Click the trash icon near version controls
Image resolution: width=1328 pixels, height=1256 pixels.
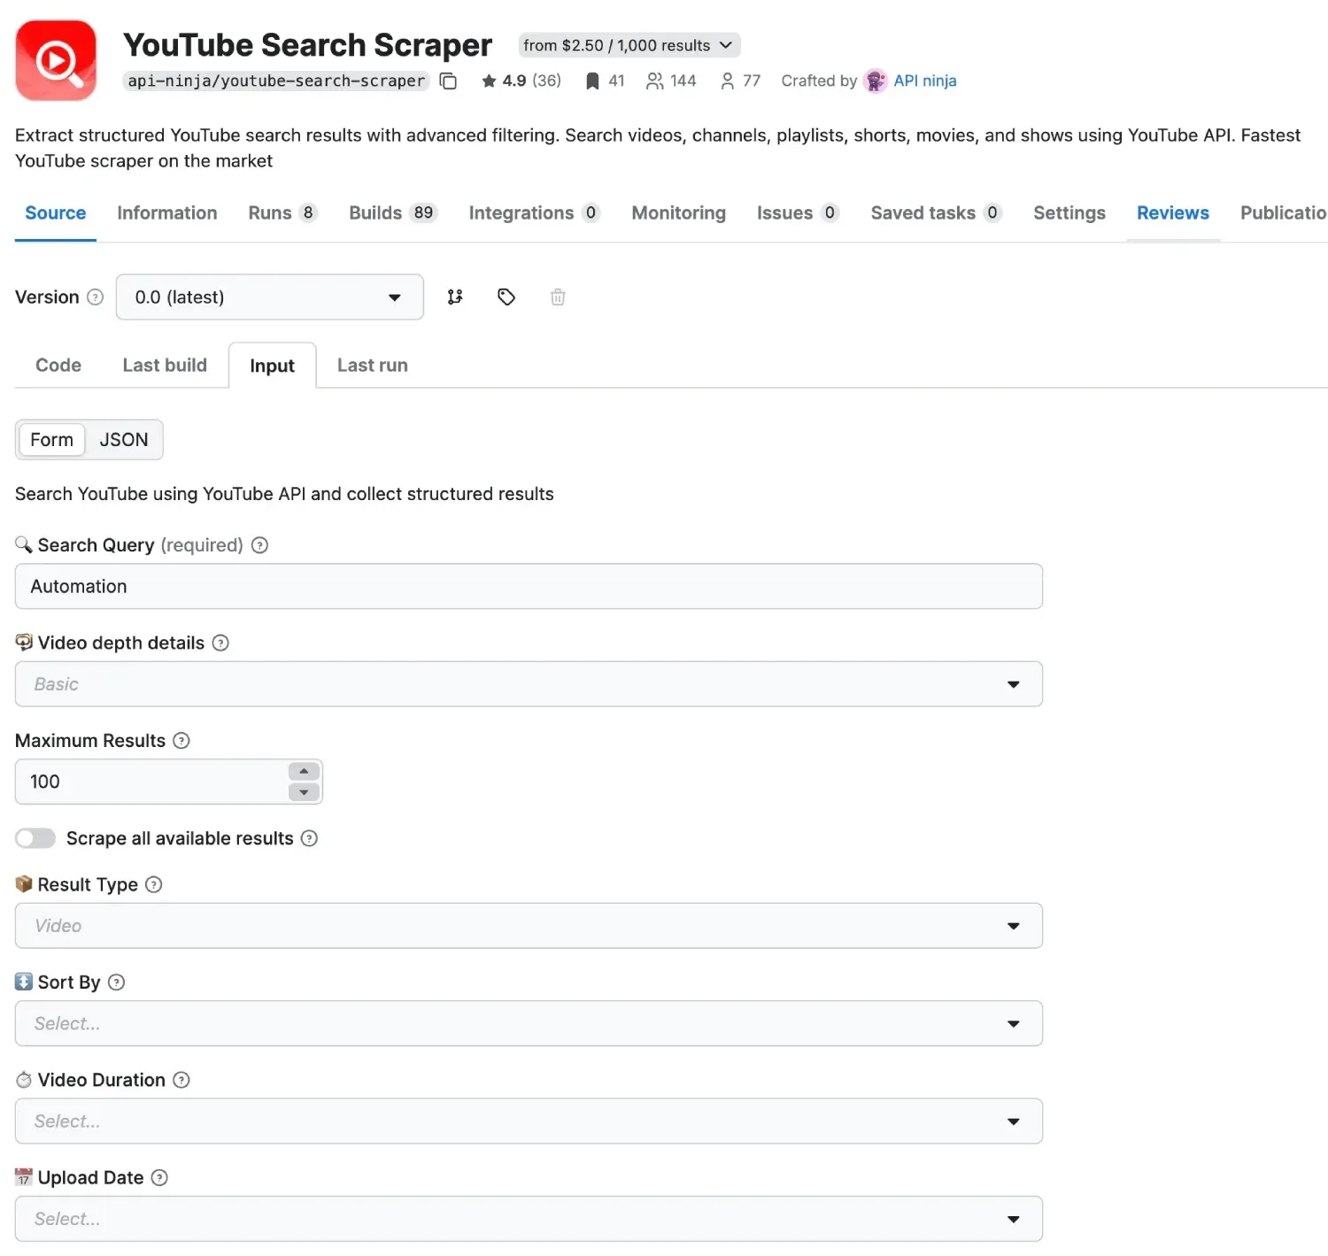[558, 297]
